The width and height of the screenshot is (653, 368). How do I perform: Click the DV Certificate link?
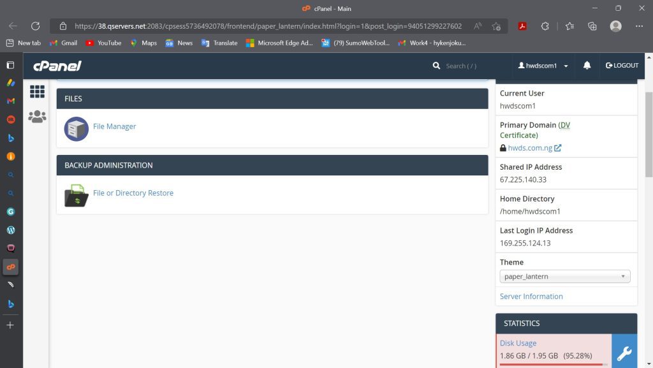535,130
